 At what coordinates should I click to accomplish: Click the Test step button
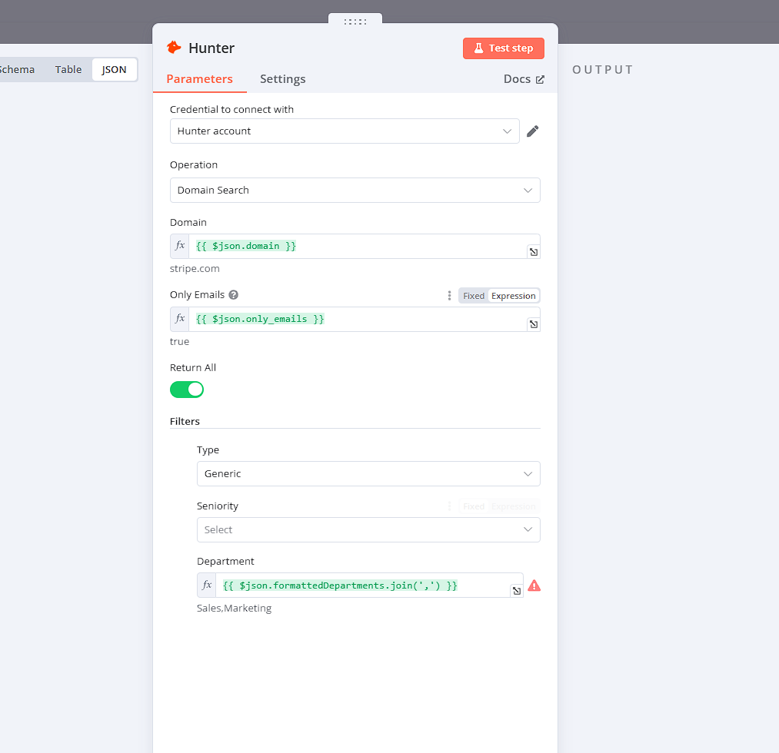pos(503,48)
